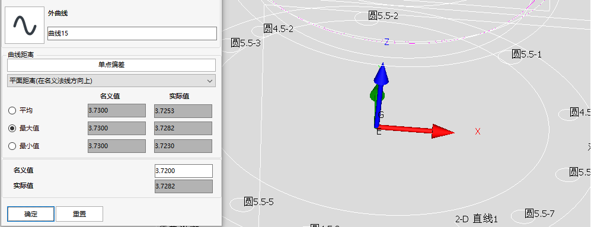The width and height of the screenshot is (591, 227).
Task: Select the 圆5.5-1 label in viewport
Action: point(526,55)
